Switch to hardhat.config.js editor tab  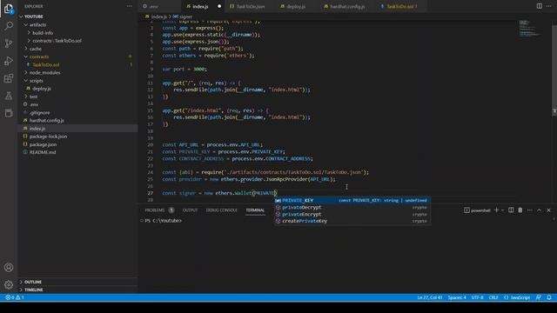coord(347,6)
